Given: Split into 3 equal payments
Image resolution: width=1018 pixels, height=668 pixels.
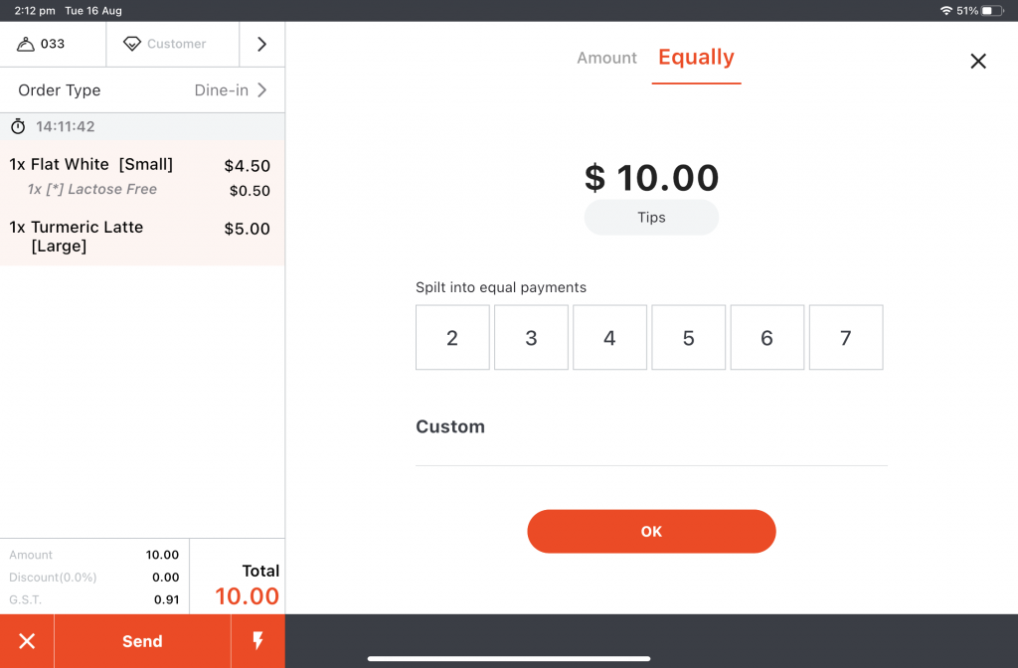Looking at the screenshot, I should pyautogui.click(x=531, y=338).
